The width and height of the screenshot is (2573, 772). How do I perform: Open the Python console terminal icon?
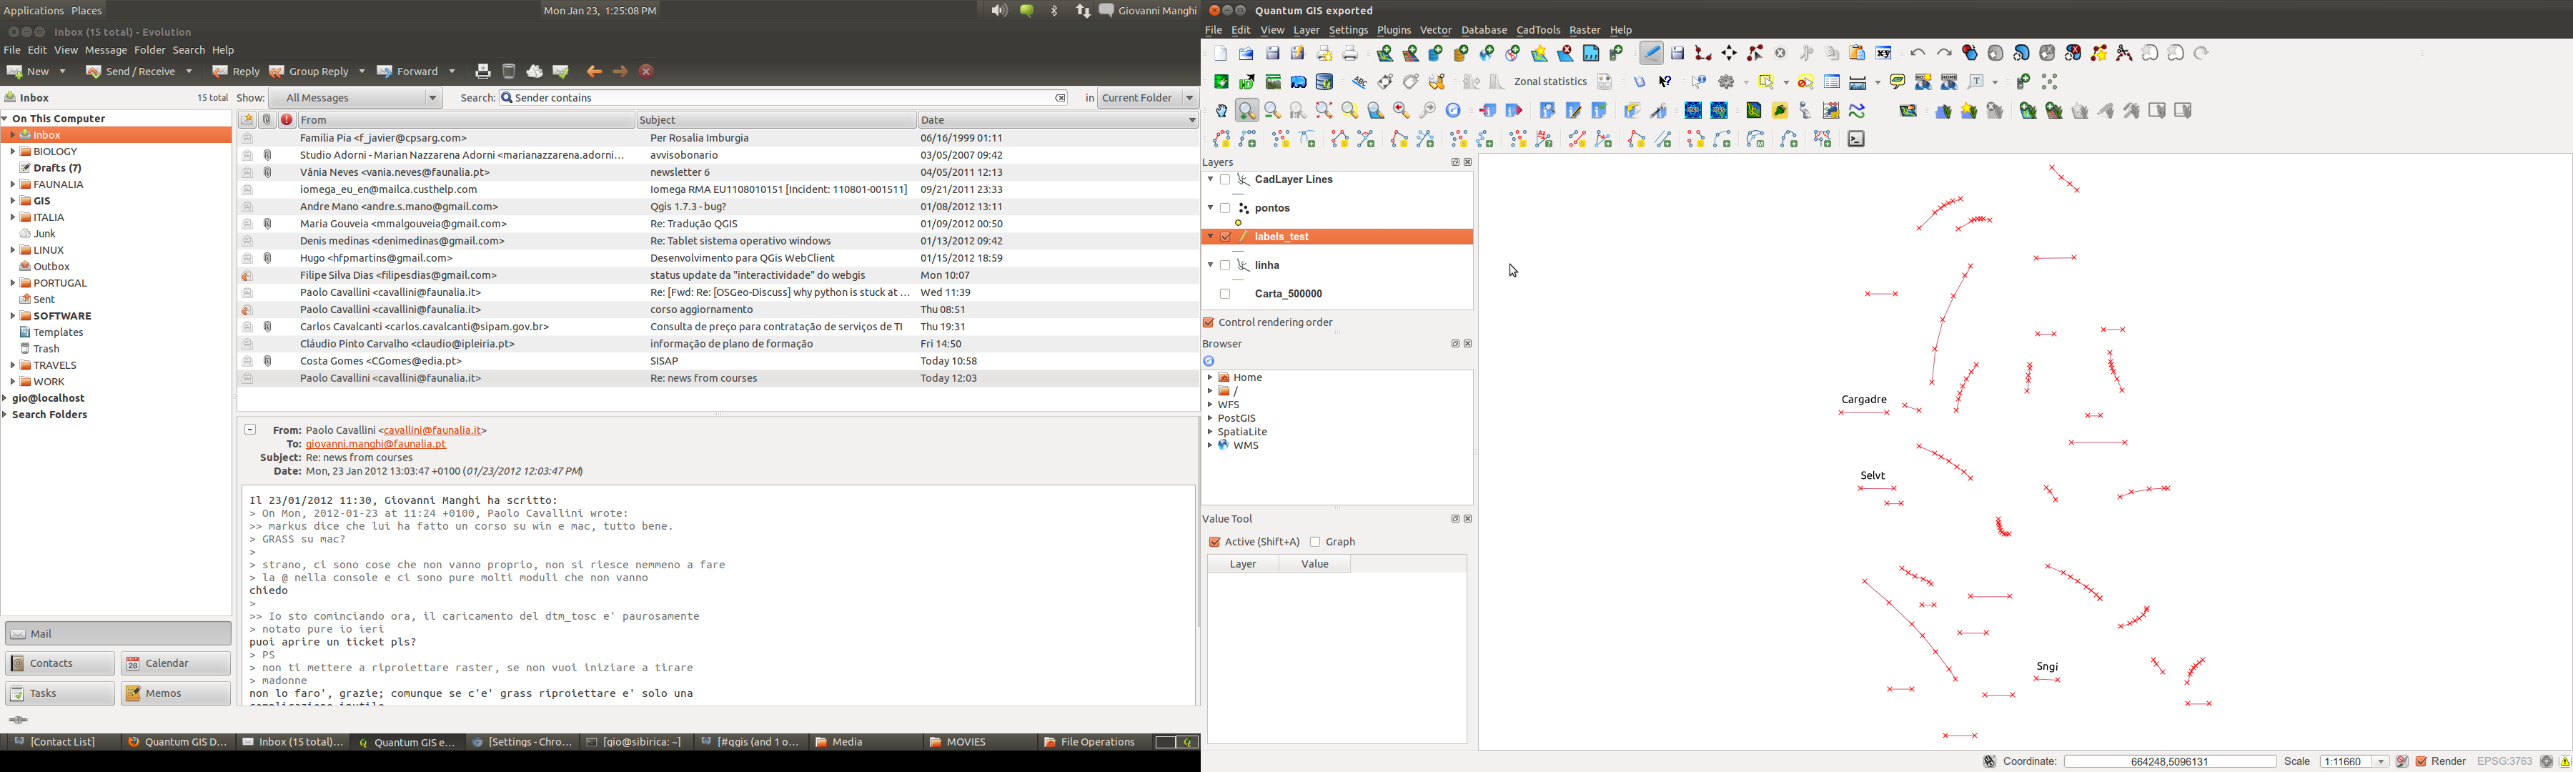[x=1856, y=140]
